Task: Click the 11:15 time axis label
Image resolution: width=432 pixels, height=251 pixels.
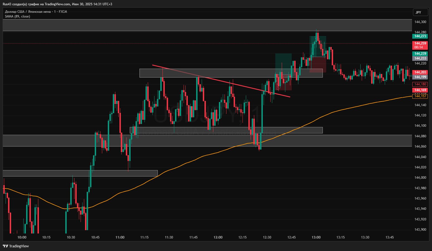Action: pos(144,237)
